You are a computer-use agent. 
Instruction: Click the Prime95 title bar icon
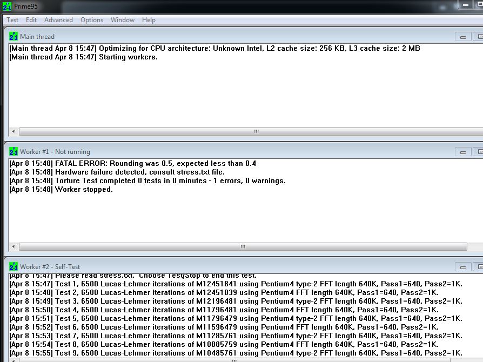pos(7,6)
